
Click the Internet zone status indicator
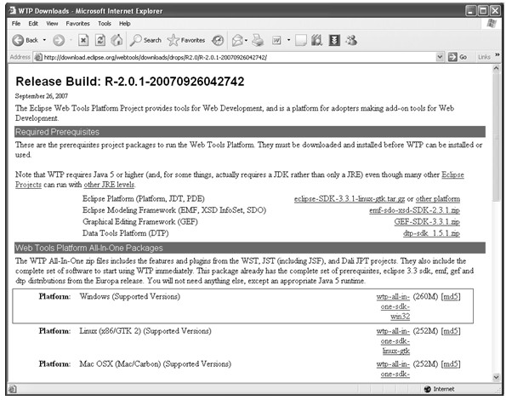tap(439, 389)
